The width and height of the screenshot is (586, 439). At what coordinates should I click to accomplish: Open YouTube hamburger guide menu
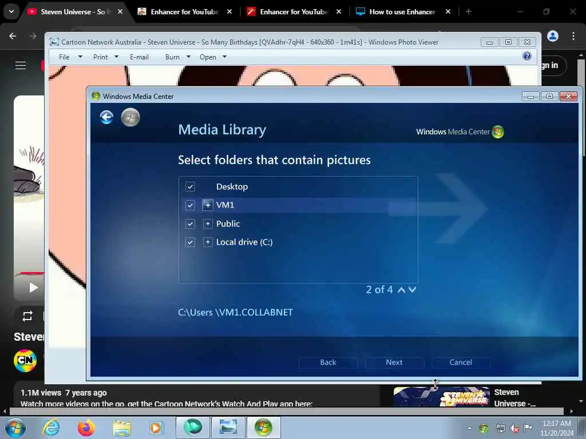click(21, 66)
